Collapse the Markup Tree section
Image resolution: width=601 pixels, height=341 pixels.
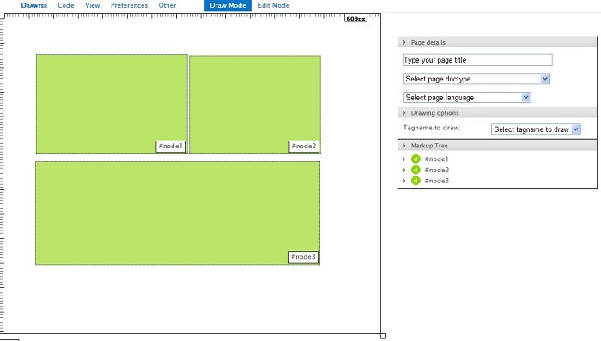(404, 146)
